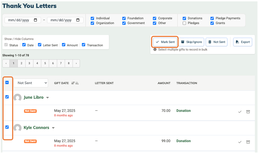This screenshot has height=153, width=258.
Task: Expand the Kyle Connors donor menu arrow
Action: click(53, 128)
